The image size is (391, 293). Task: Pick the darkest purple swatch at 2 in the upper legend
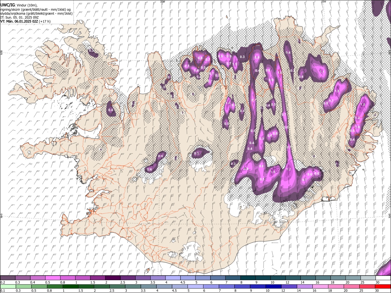click(112, 278)
